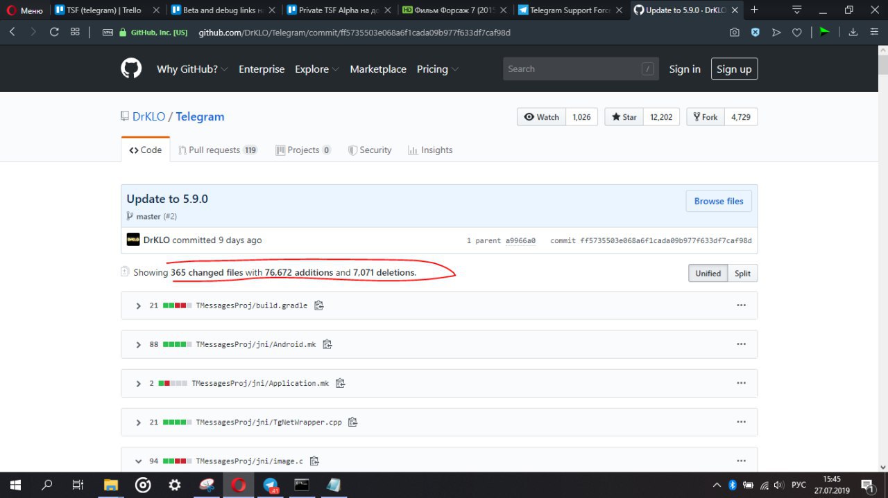Bookmark the page with the heart icon
888x498 pixels.
[x=797, y=32]
